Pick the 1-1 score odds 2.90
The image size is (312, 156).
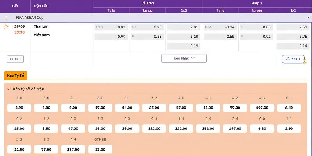pos(289,129)
